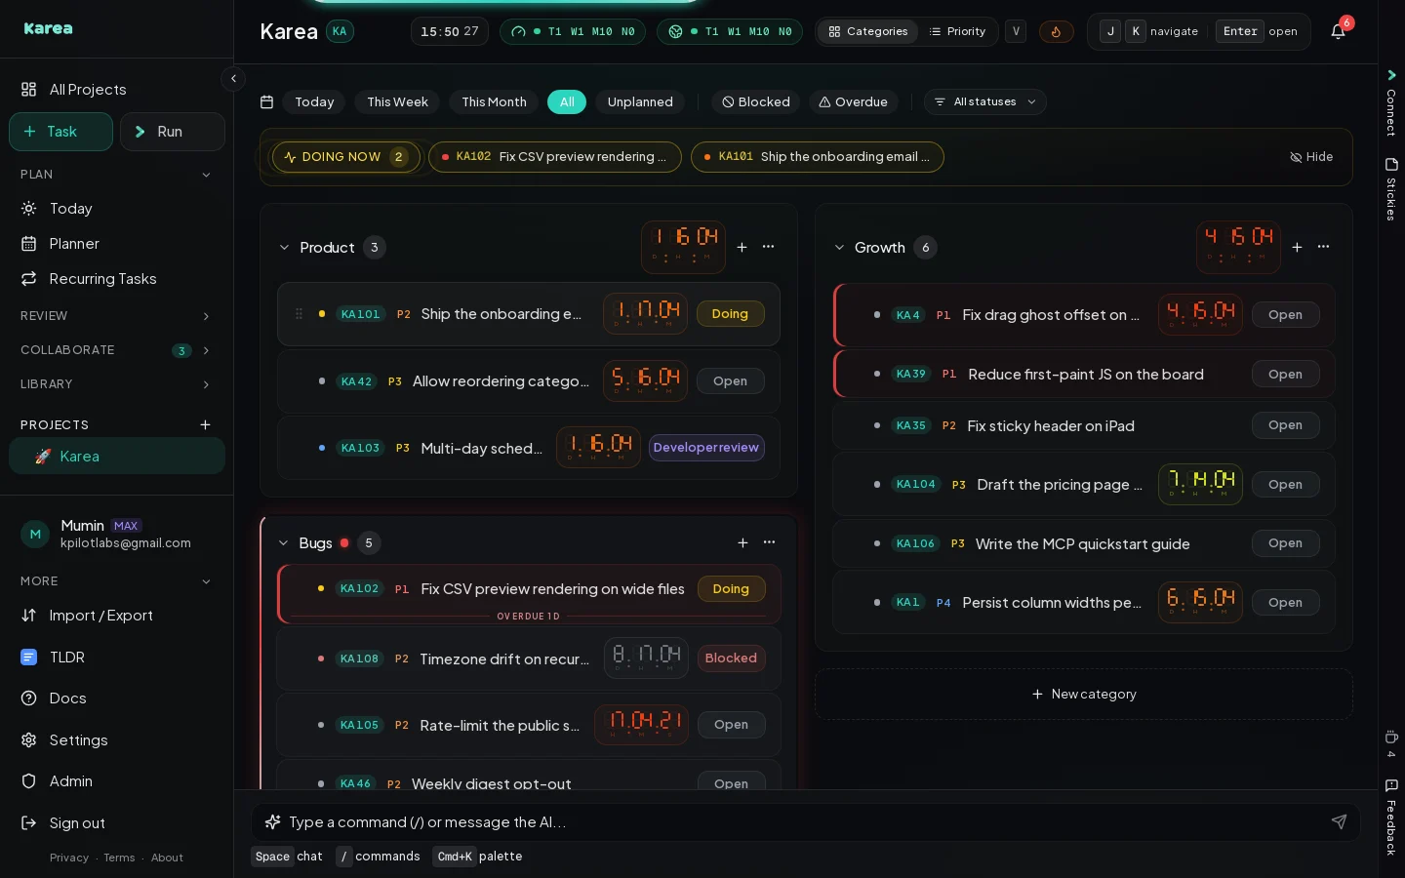Image resolution: width=1405 pixels, height=878 pixels.
Task: Open Feedback panel on right rail
Action: click(1391, 818)
